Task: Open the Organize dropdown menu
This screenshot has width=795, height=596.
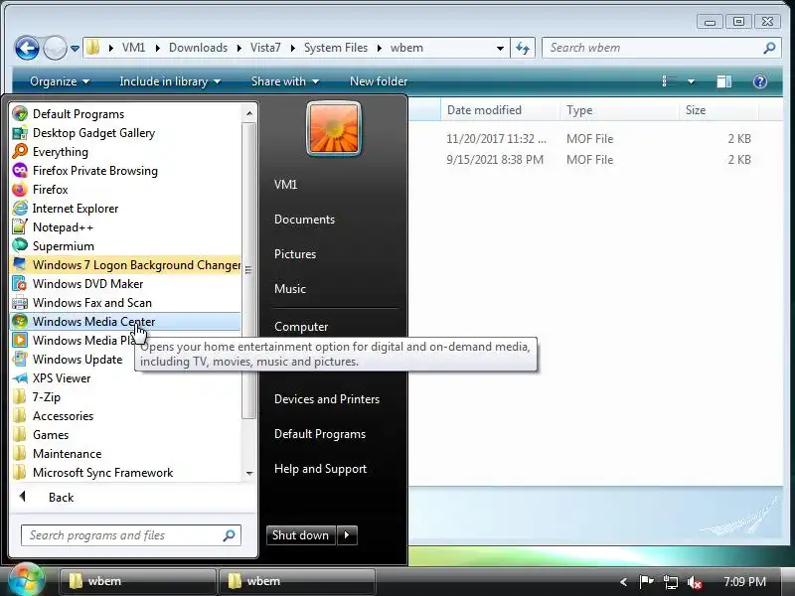Action: pos(60,81)
